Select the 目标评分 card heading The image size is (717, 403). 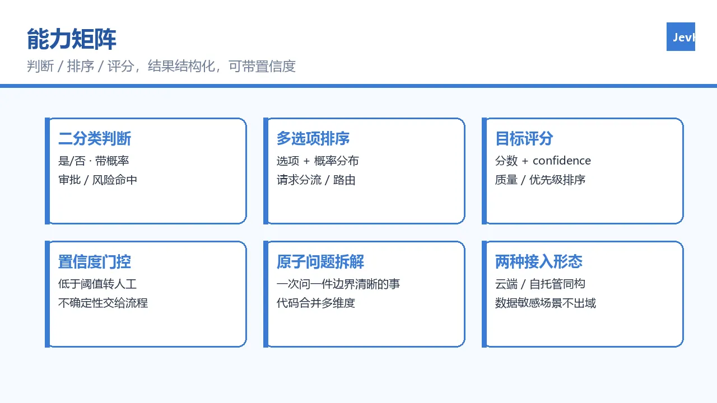524,138
